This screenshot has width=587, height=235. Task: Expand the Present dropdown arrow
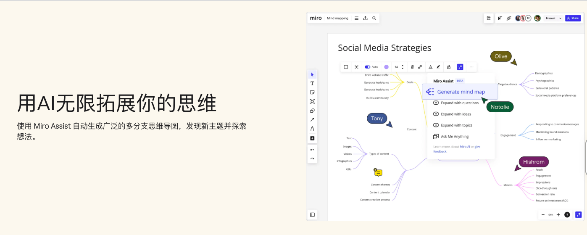(560, 18)
